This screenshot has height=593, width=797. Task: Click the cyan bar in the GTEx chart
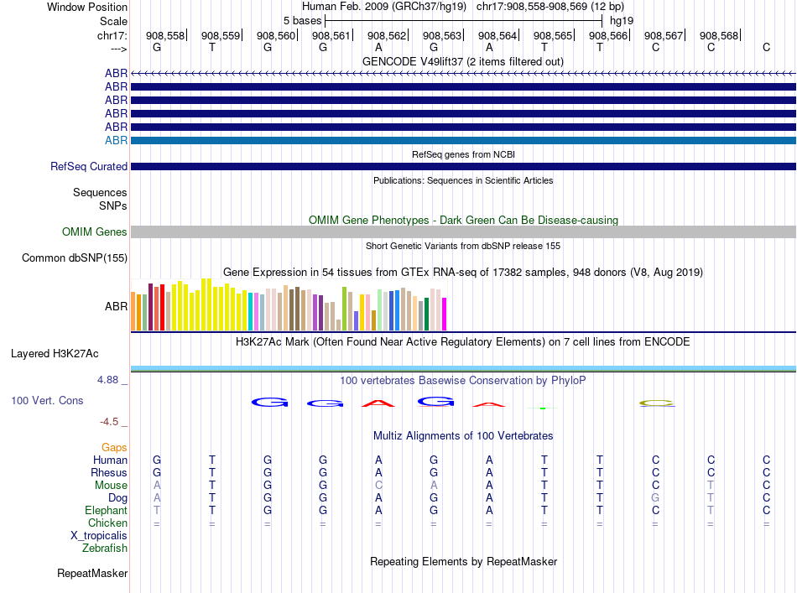click(x=251, y=311)
